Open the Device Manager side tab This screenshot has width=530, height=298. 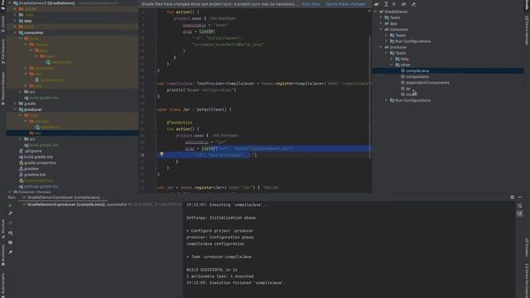click(527, 31)
